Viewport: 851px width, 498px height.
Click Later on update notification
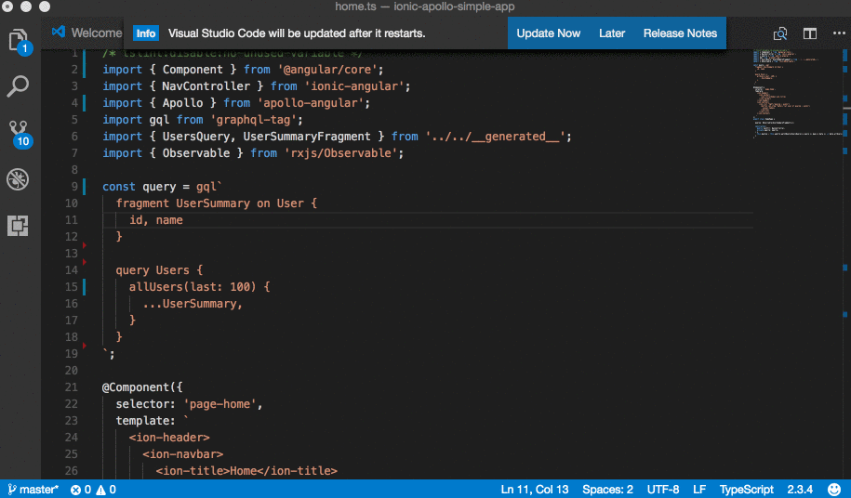click(x=612, y=33)
